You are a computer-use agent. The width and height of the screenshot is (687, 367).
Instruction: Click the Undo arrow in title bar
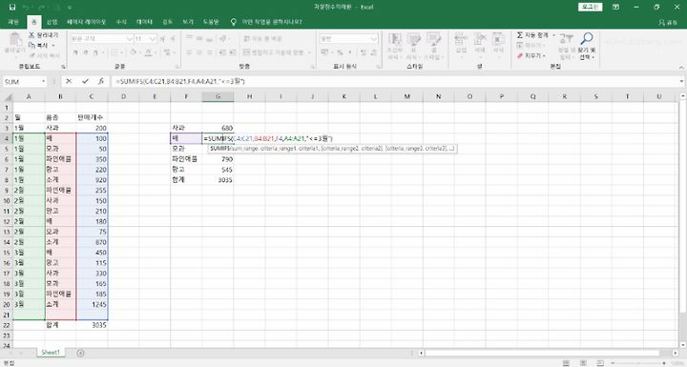tap(27, 7)
